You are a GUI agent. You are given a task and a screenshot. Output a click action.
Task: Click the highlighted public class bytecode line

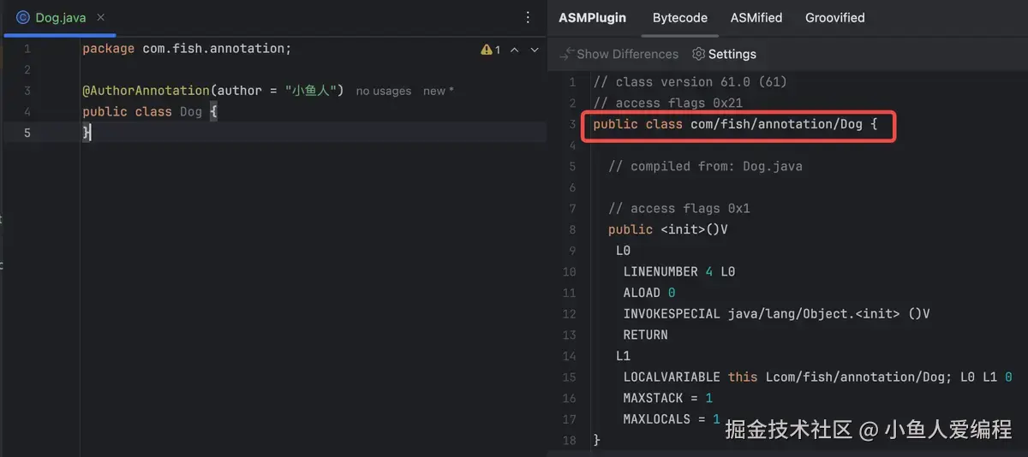tap(735, 124)
